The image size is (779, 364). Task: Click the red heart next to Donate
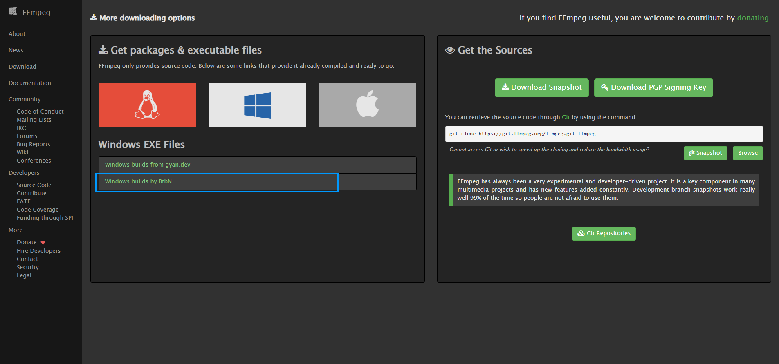43,243
